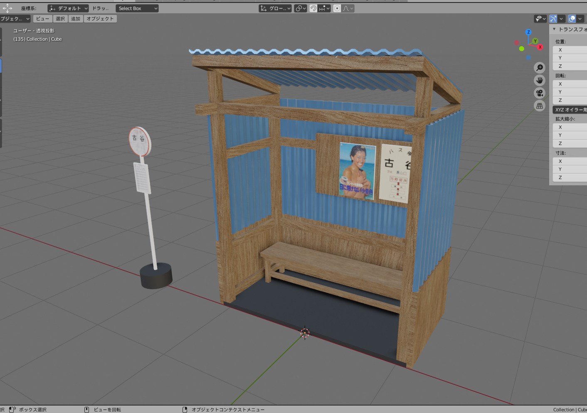Click the 位置 X value field
The height and width of the screenshot is (413, 587).
tap(570, 50)
